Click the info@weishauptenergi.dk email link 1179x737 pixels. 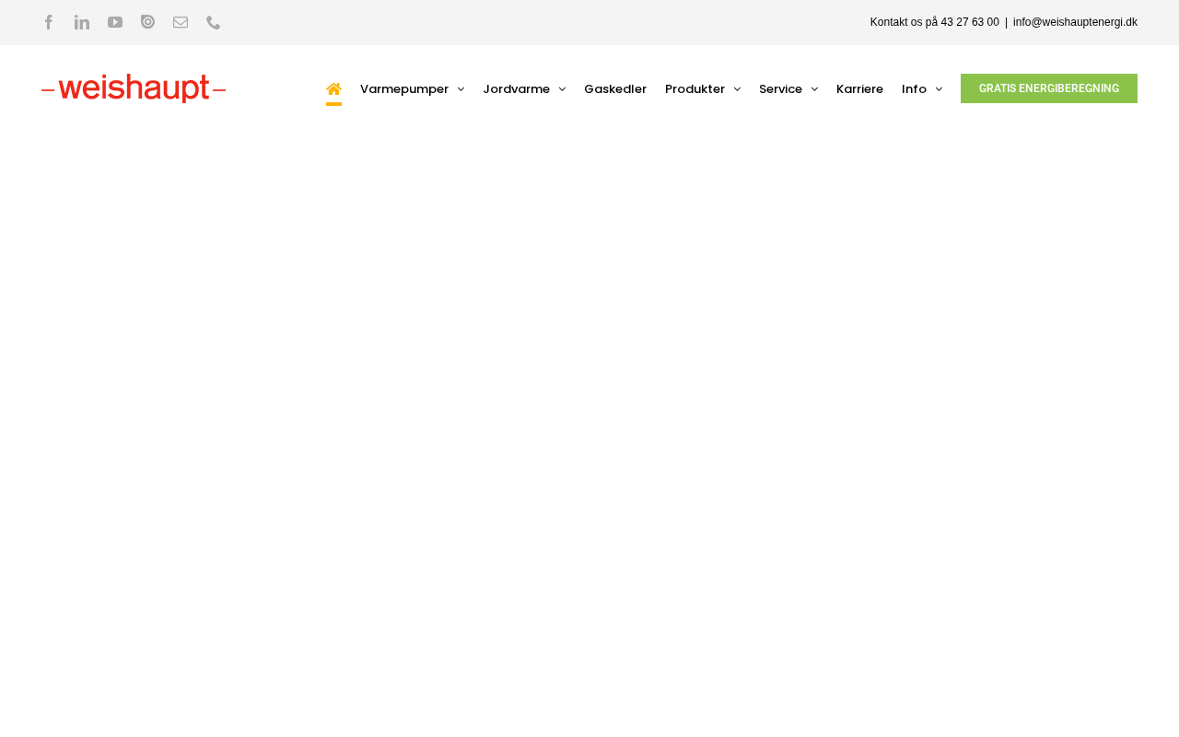pos(1075,22)
